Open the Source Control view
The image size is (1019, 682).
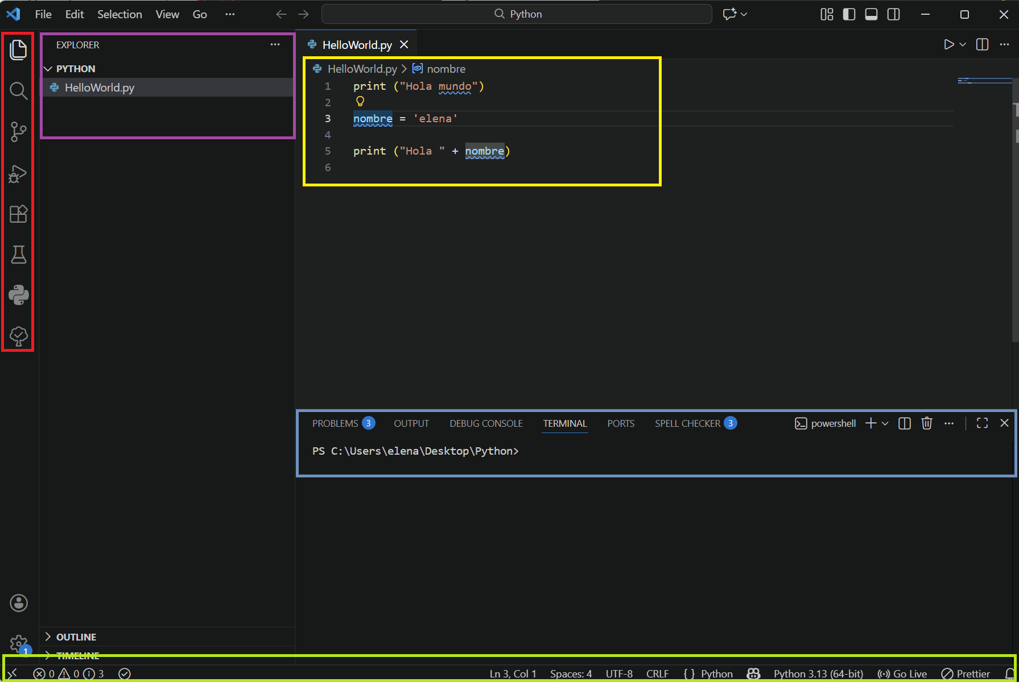coord(18,132)
